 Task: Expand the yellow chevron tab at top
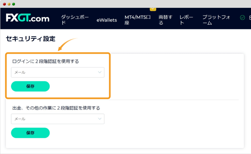[x=153, y=9]
